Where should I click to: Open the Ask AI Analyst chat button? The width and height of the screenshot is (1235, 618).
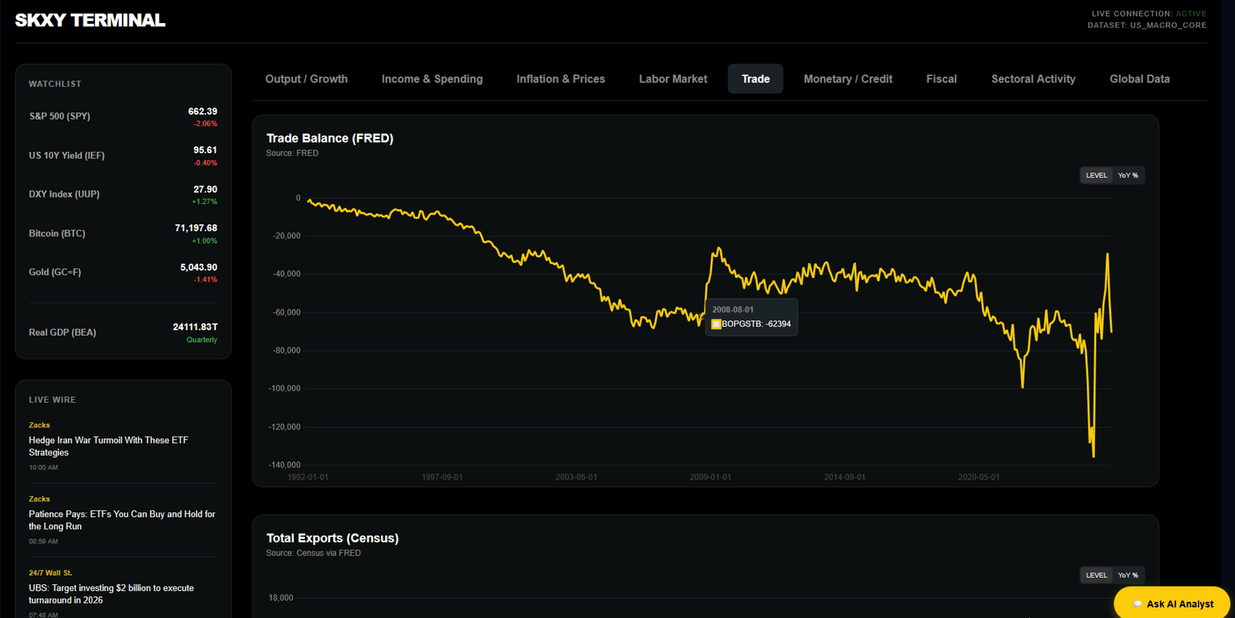coord(1171,604)
